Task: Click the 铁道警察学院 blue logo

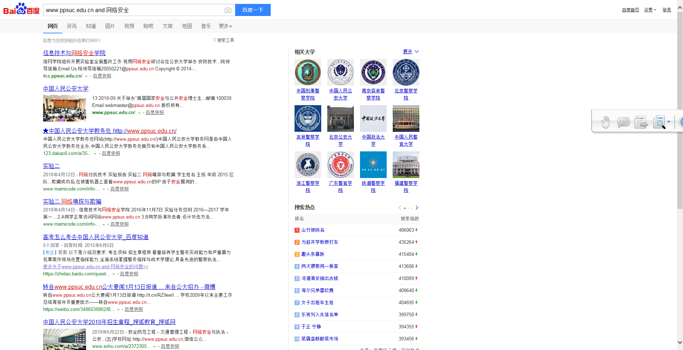Action: [373, 165]
